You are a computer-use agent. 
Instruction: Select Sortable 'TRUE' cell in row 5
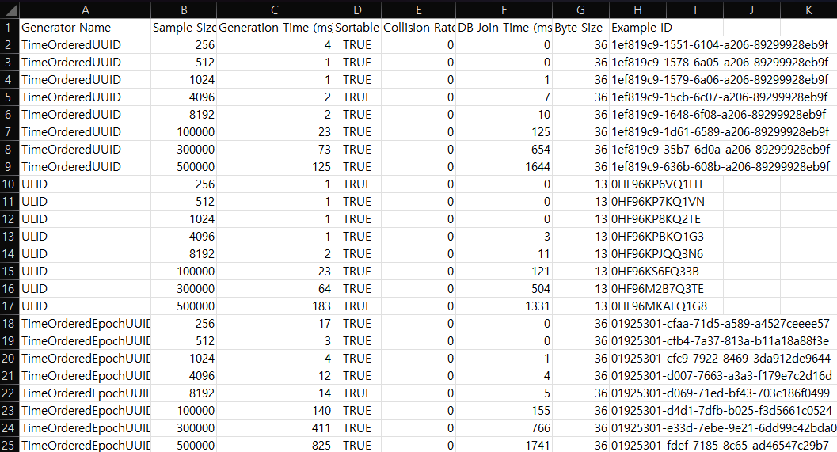(x=357, y=97)
